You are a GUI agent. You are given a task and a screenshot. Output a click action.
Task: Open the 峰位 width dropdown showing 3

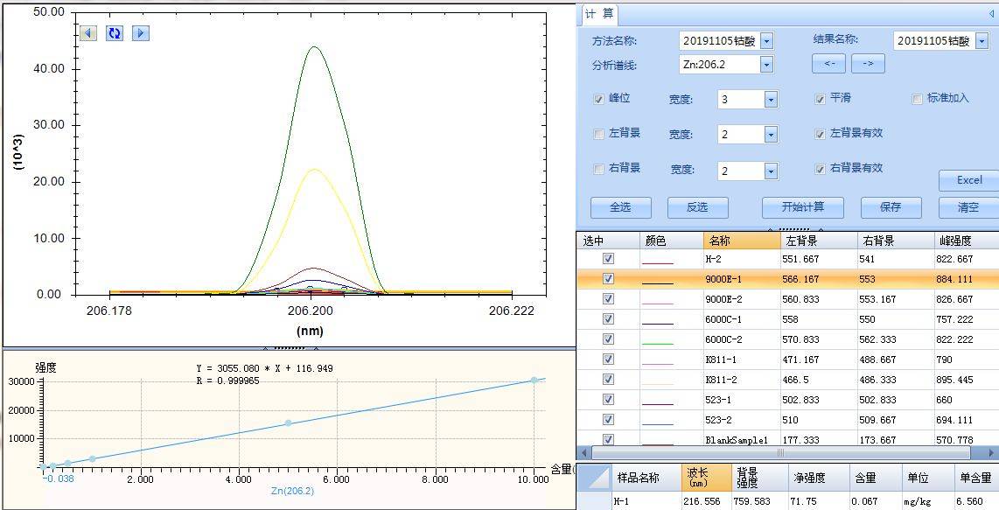pos(771,100)
